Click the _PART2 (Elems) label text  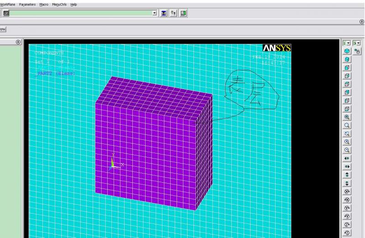[55, 74]
